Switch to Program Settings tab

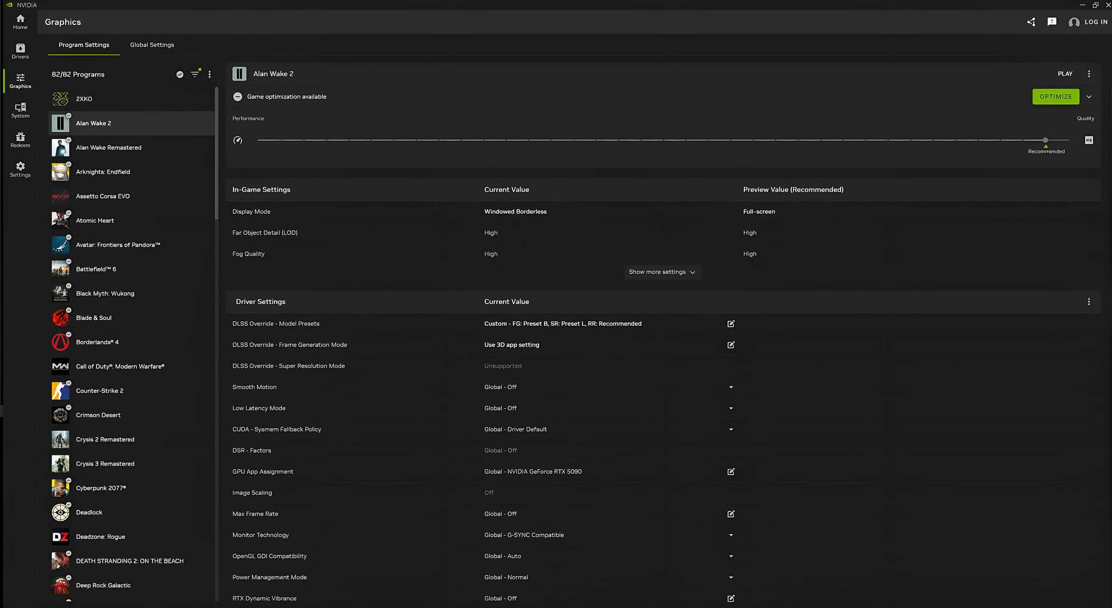(x=84, y=45)
